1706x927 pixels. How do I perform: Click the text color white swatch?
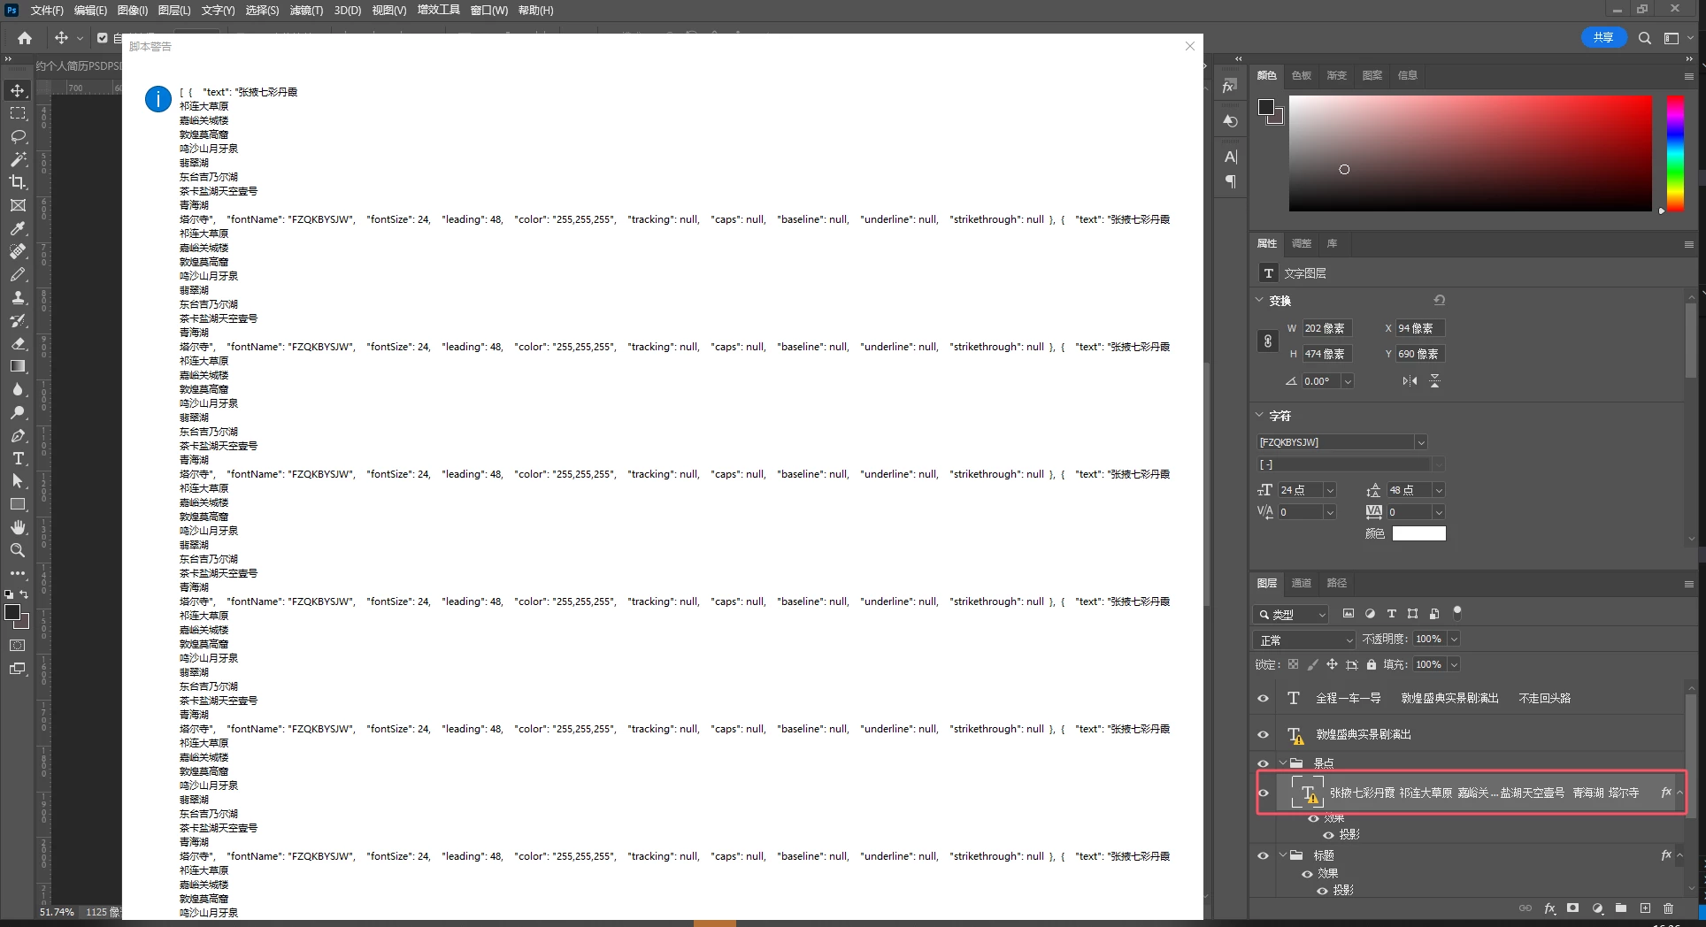tap(1418, 533)
